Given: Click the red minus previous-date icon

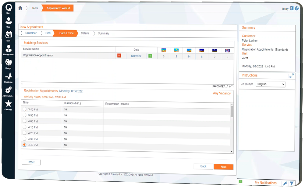Looking at the screenshot, I should (x=119, y=56).
